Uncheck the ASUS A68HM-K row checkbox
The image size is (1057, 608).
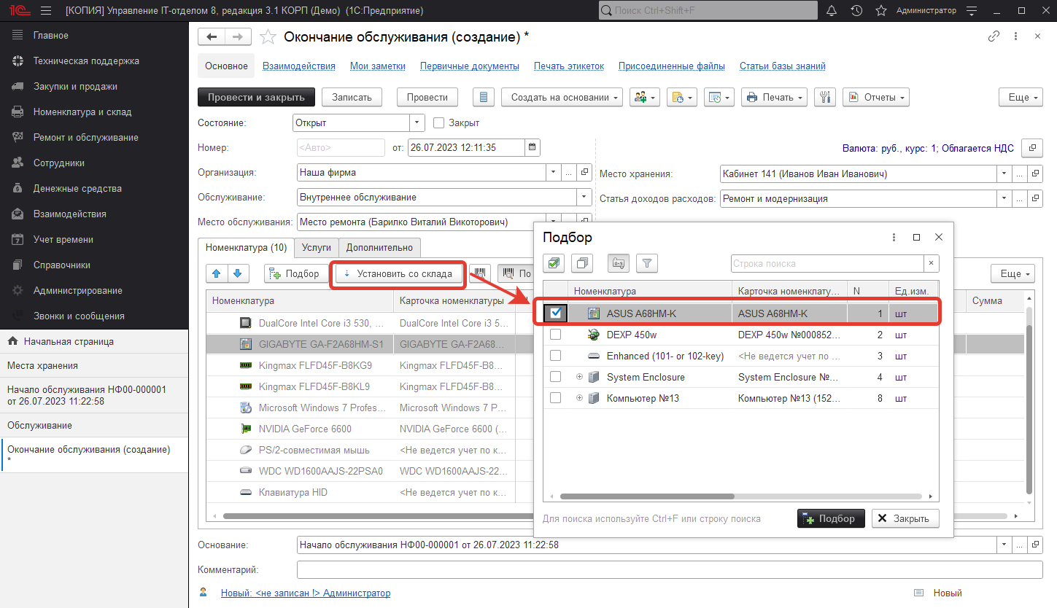(x=556, y=313)
